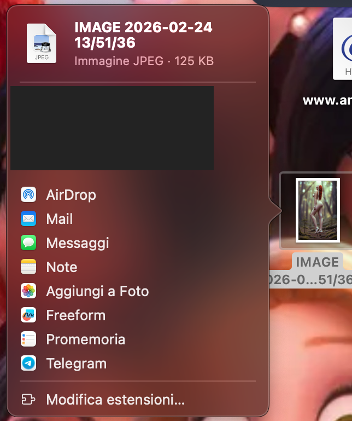Image resolution: width=352 pixels, height=421 pixels.
Task: Click the green Messaggi icon
Action: (x=28, y=243)
